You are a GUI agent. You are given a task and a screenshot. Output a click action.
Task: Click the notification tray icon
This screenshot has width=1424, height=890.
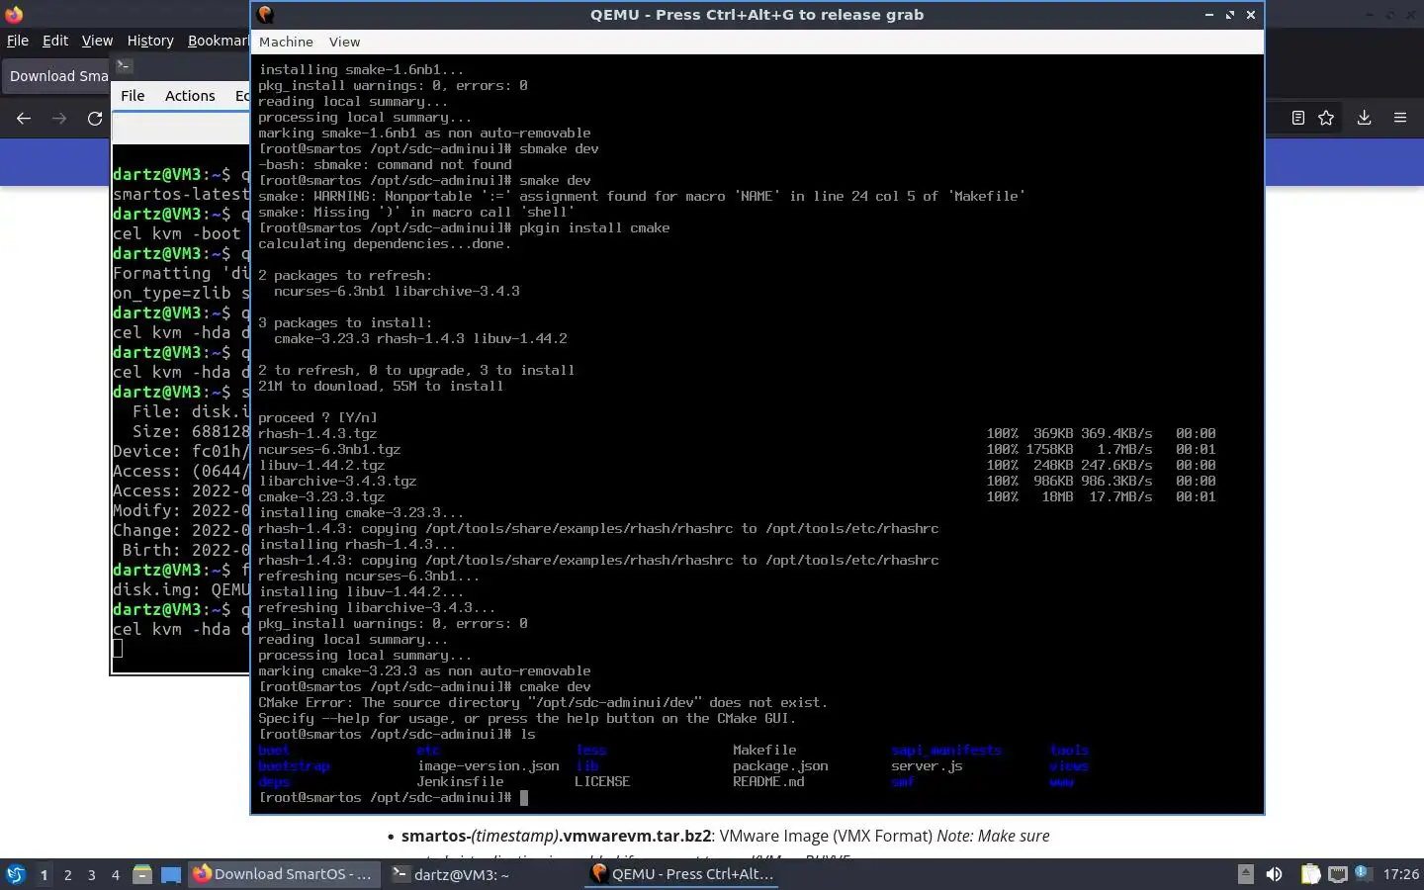1363,873
